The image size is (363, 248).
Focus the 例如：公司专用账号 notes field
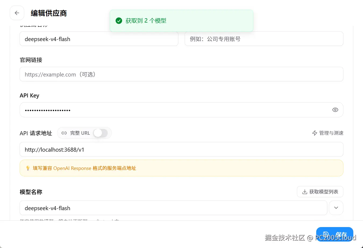(264, 39)
